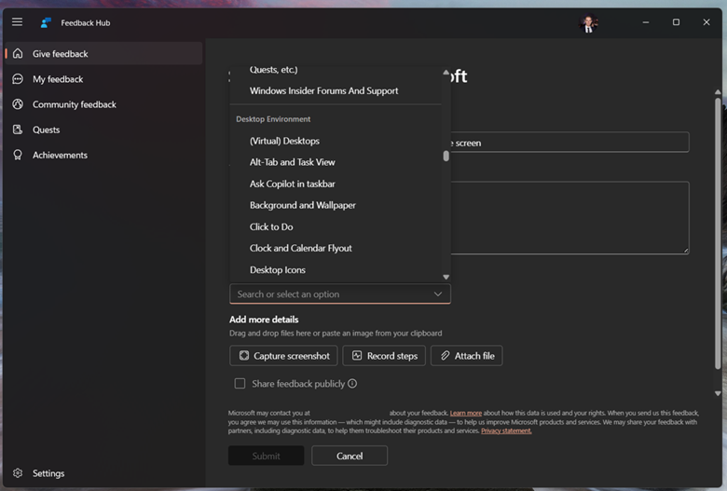Open the Privacy statement link
The height and width of the screenshot is (491, 727).
pos(506,430)
